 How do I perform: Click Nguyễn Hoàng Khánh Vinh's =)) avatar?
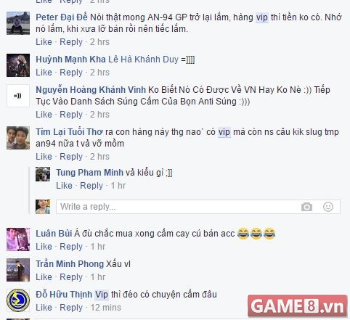coord(18,96)
